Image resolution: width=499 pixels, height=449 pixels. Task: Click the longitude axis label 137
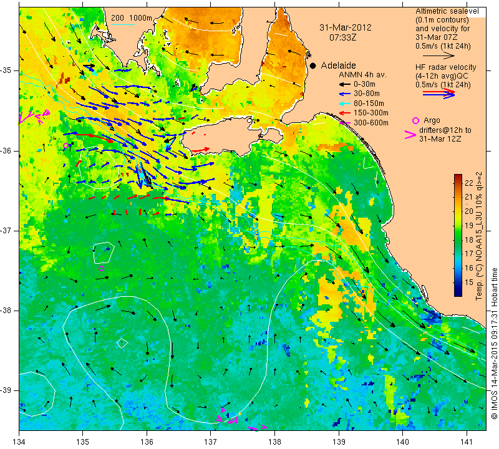[211, 442]
